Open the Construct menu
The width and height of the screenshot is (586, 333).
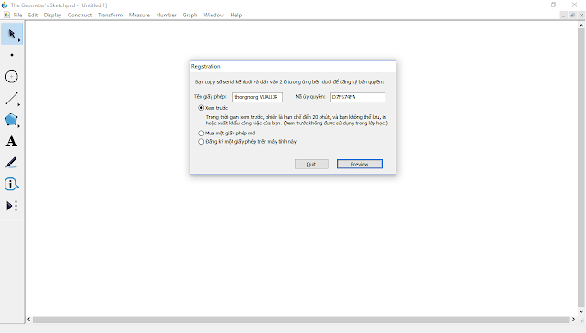pyautogui.click(x=80, y=15)
